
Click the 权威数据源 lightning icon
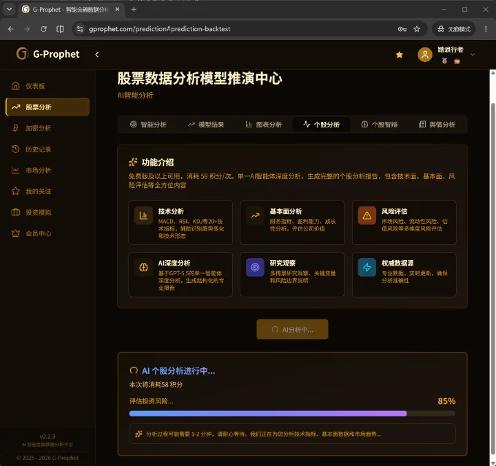click(x=366, y=268)
